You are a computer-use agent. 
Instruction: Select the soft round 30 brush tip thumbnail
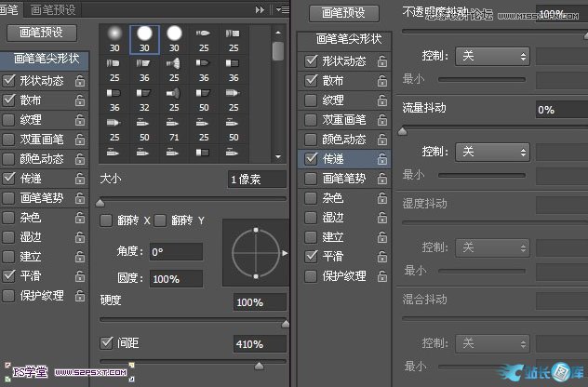tap(113, 38)
